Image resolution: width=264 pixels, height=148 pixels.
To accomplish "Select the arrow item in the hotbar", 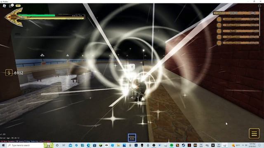I will point(132,138).
